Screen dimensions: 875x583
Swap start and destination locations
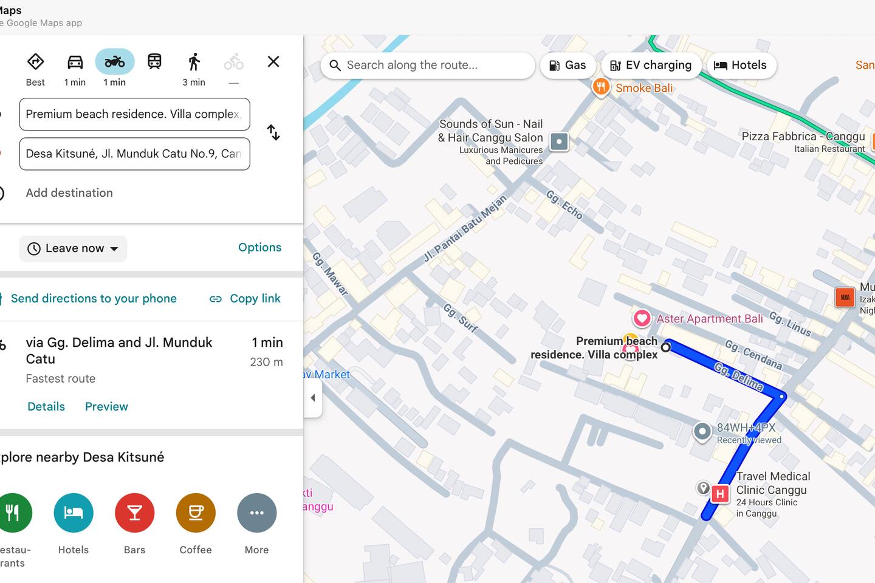[273, 132]
